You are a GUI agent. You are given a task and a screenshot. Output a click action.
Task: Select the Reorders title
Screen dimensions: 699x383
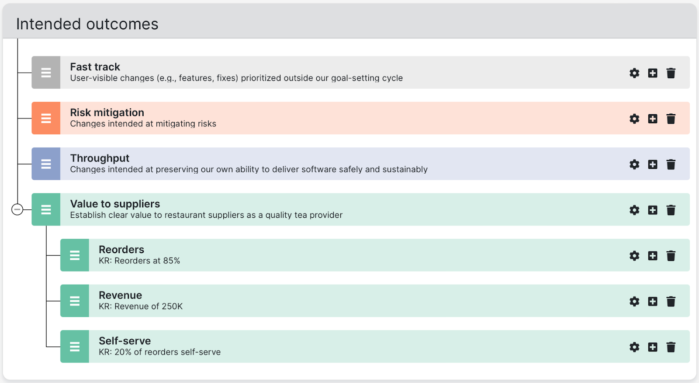click(121, 250)
